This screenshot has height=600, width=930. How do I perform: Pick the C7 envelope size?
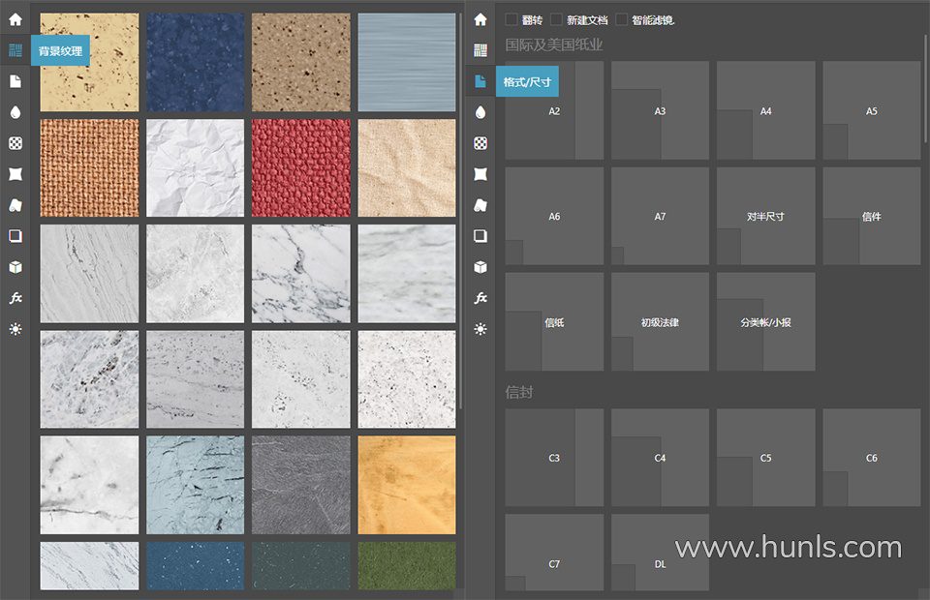click(554, 552)
